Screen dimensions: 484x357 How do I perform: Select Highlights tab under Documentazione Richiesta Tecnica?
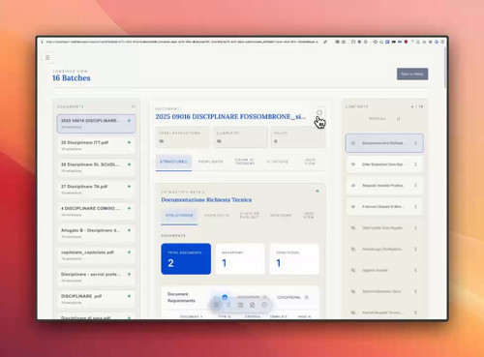217,215
